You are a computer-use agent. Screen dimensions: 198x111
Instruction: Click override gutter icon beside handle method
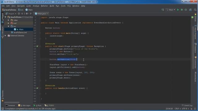click(37, 88)
